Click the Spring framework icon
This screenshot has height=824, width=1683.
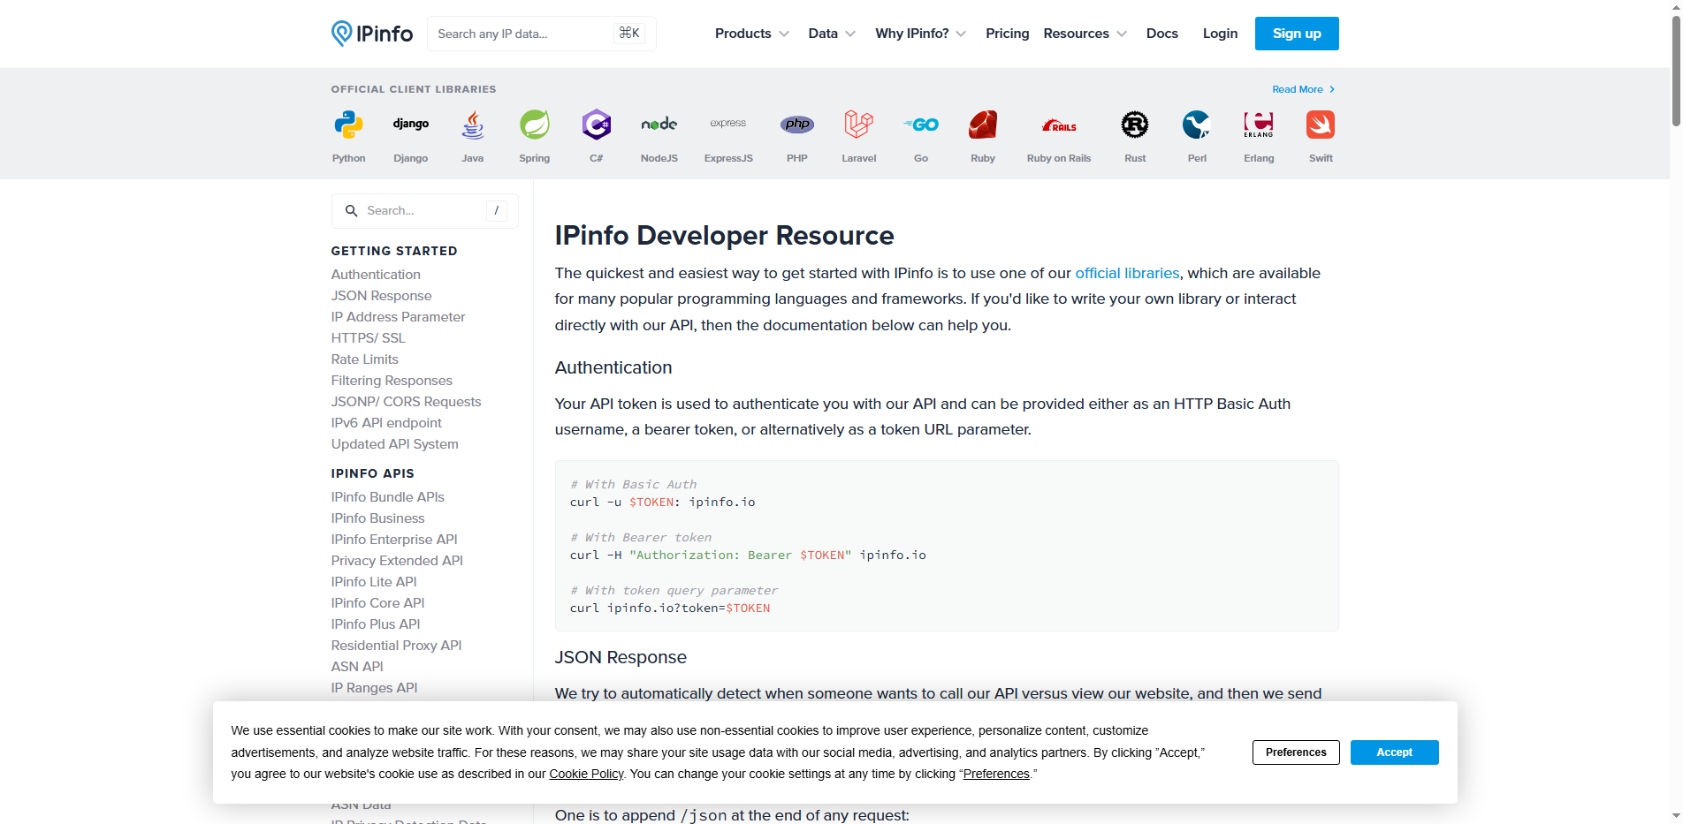(x=534, y=134)
